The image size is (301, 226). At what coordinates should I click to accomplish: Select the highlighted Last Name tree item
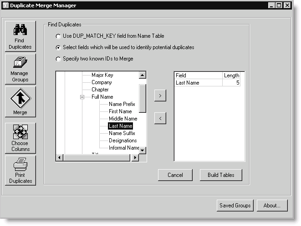(120, 126)
